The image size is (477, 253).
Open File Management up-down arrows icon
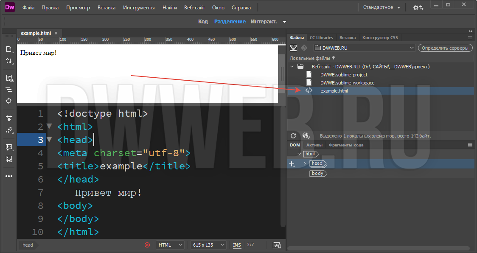[x=8, y=61]
